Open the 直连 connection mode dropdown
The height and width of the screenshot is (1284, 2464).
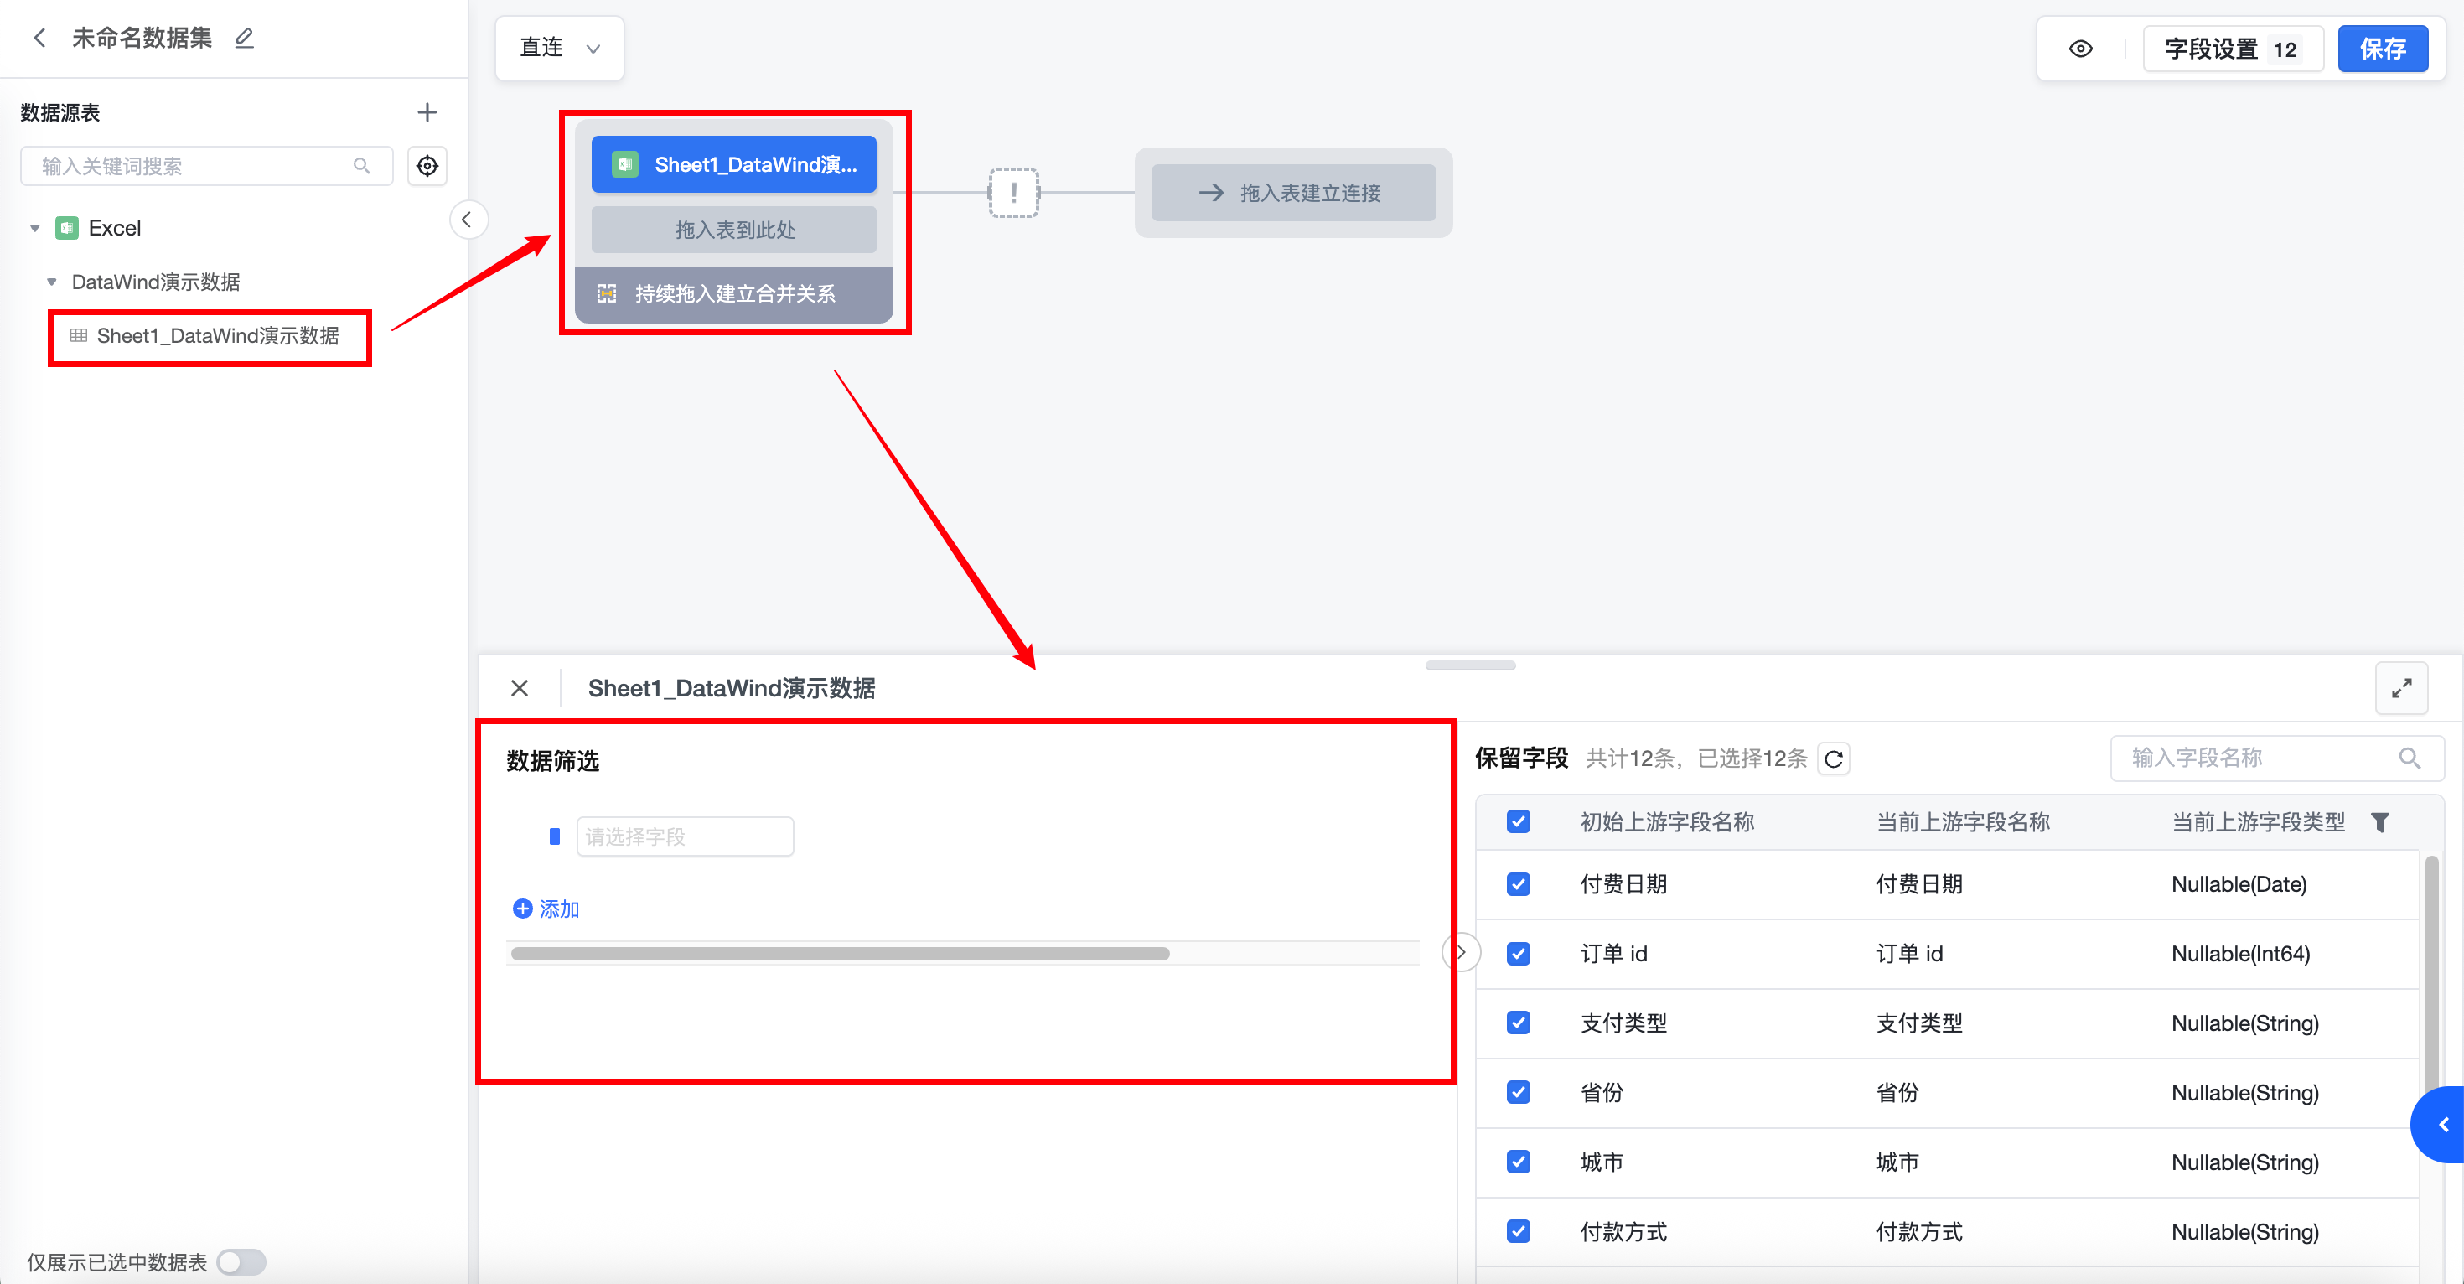pyautogui.click(x=560, y=49)
